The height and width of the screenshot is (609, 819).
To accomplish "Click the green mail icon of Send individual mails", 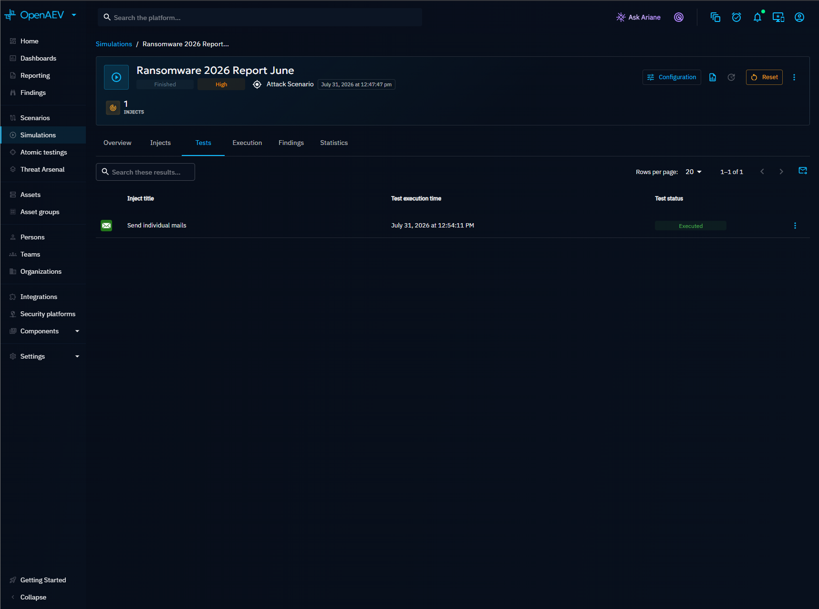I will point(106,226).
